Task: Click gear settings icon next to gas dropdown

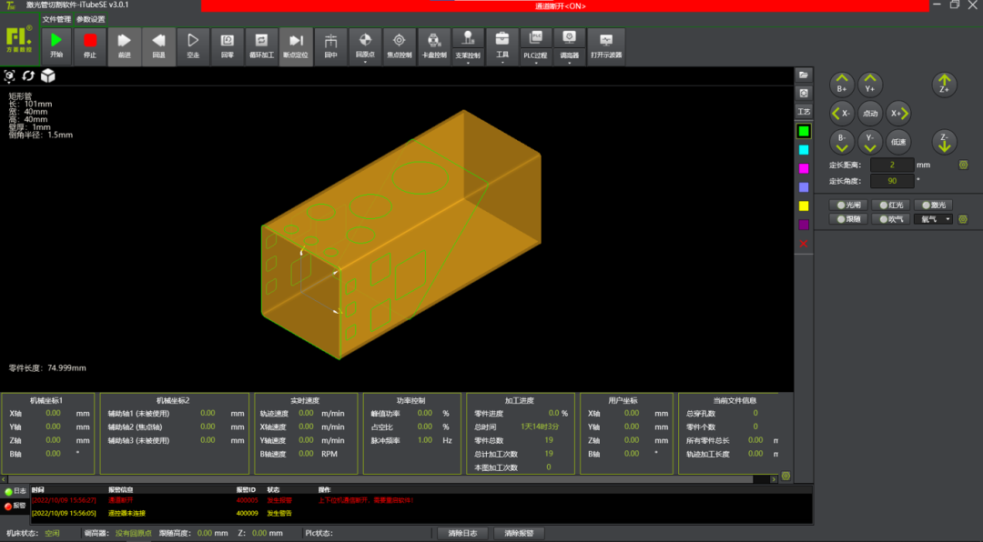Action: coord(964,219)
